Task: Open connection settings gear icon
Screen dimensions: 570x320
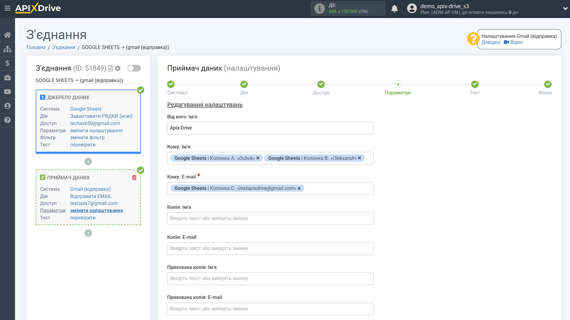Action: 118,69
